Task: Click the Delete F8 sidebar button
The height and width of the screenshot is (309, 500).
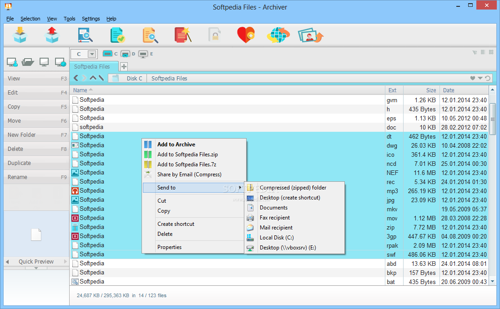Action: pos(36,149)
